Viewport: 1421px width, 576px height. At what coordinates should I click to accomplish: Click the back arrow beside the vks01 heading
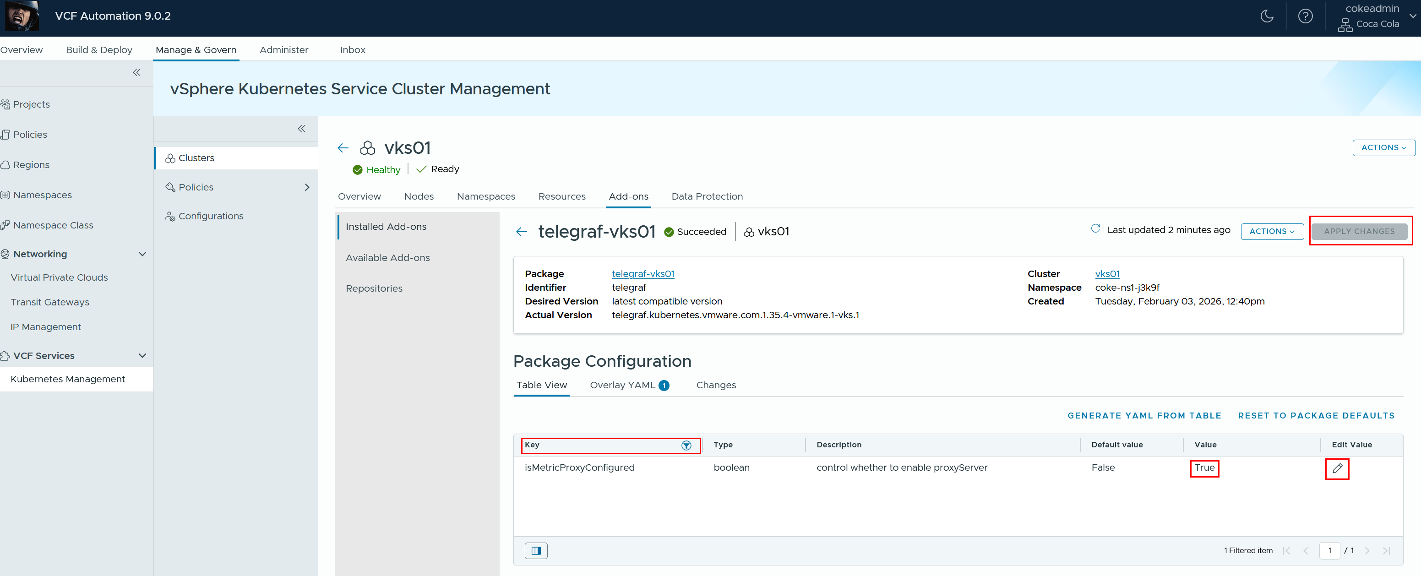(343, 147)
